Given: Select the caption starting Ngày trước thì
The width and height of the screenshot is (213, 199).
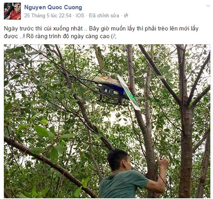Looking at the screenshot, I should click(x=101, y=32).
